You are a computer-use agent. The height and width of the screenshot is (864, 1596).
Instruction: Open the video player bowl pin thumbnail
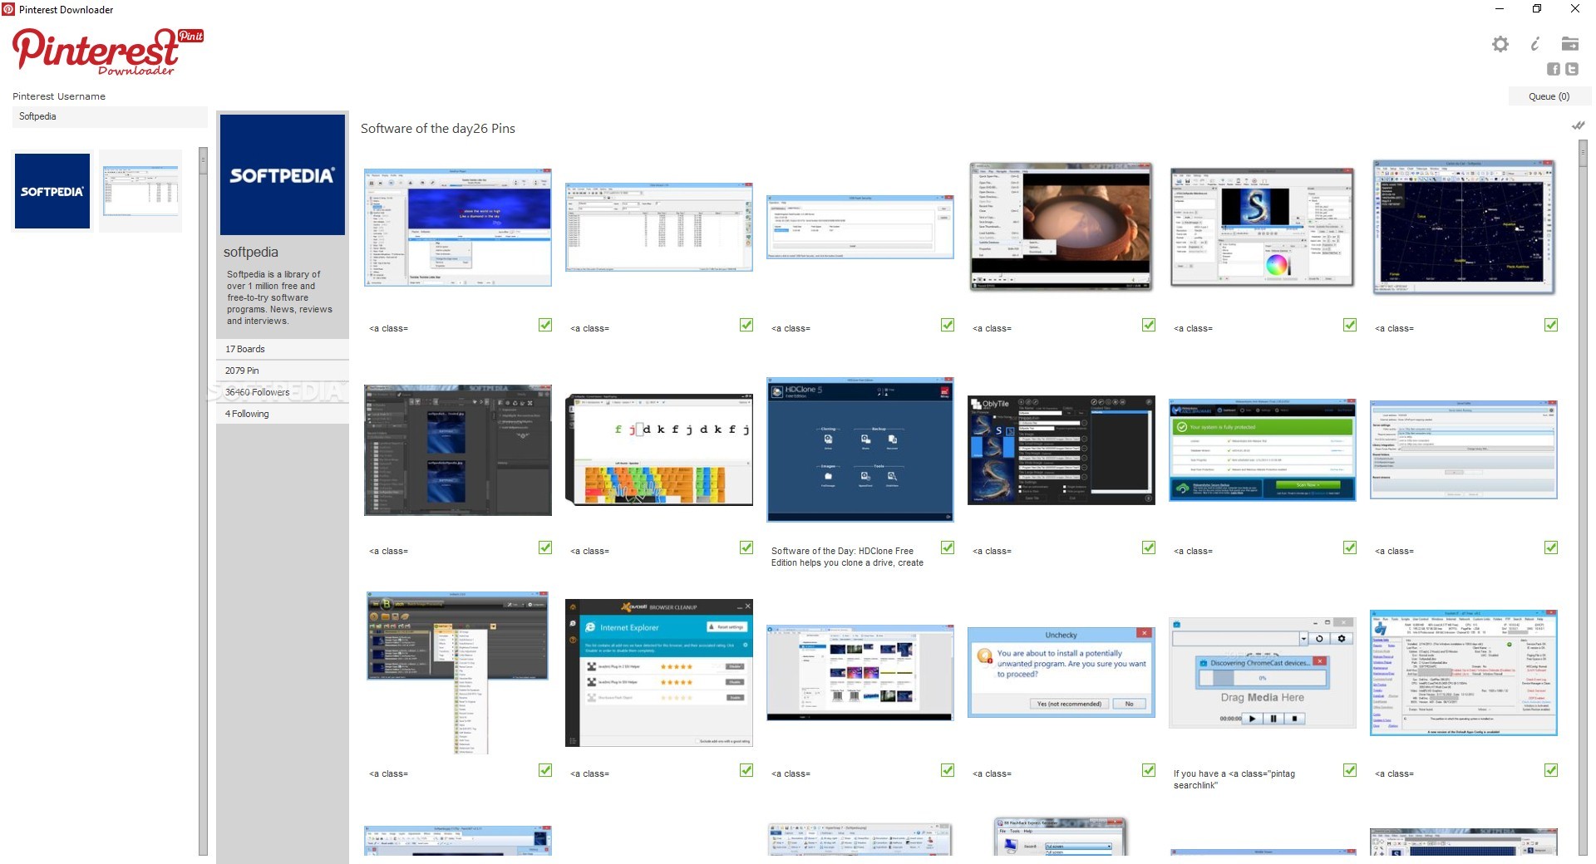pos(1061,227)
